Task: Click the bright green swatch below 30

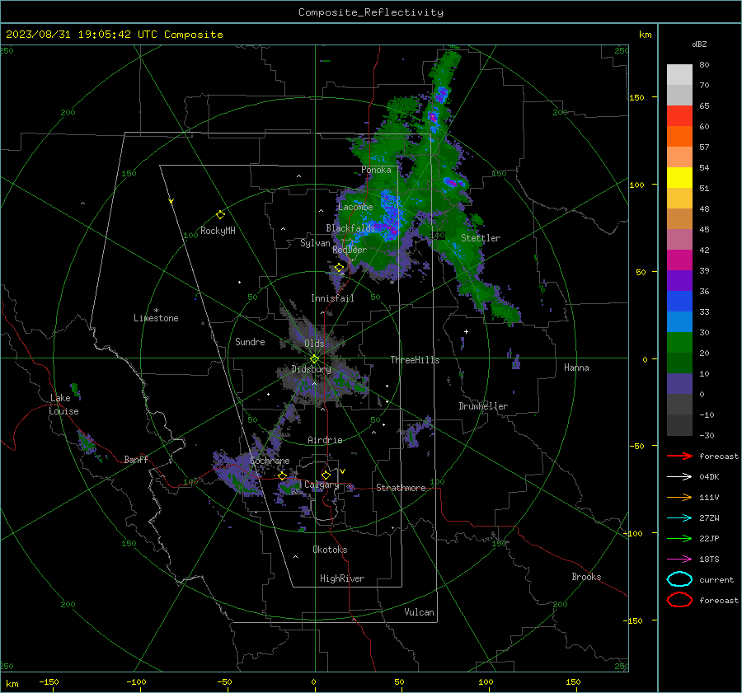Action: point(679,343)
